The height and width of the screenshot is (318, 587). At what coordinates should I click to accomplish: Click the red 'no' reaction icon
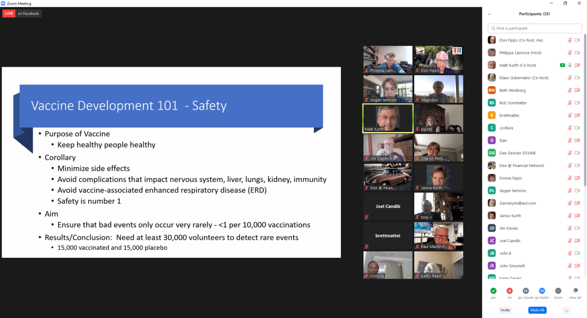tap(509, 290)
